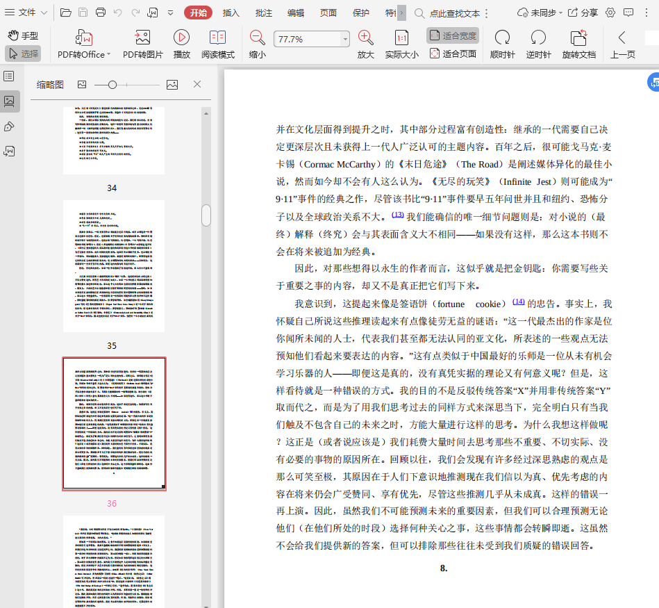Activate the 选择 selection tool
This screenshot has height=608, width=659.
click(23, 54)
